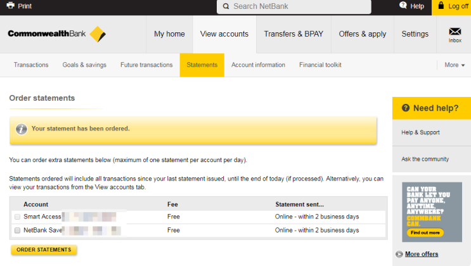Click the Need help question icon
This screenshot has height=266, width=471.
406,108
